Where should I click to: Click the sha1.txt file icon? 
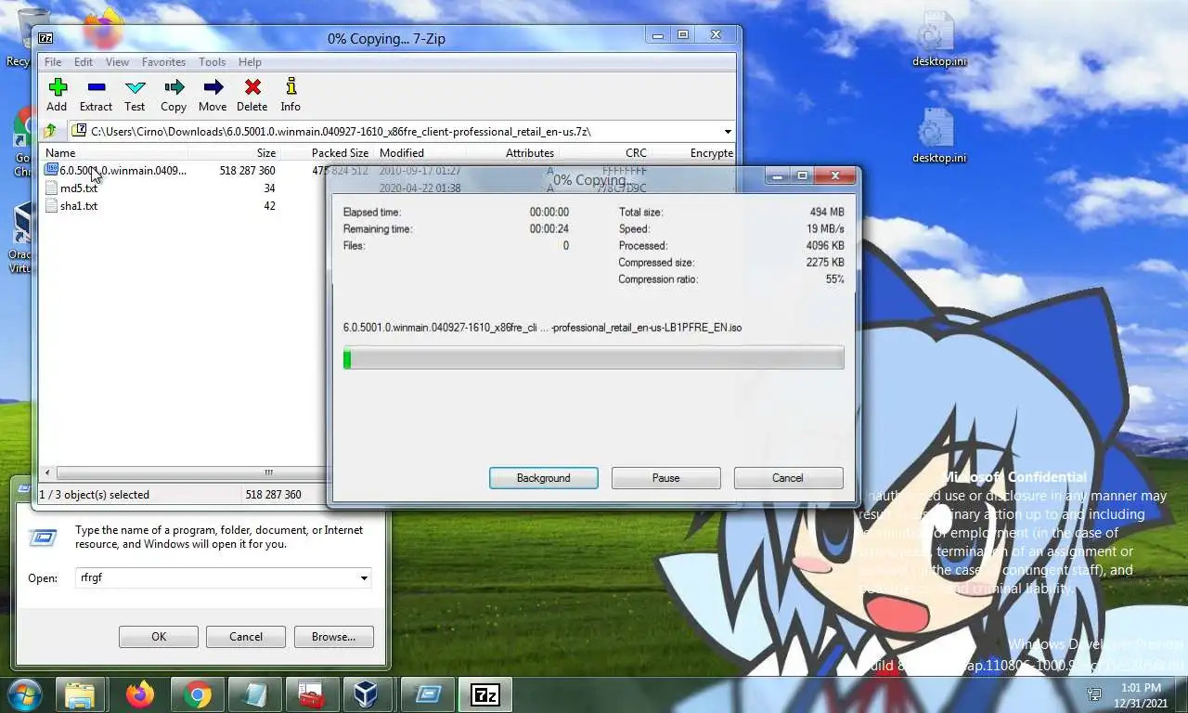click(x=51, y=205)
